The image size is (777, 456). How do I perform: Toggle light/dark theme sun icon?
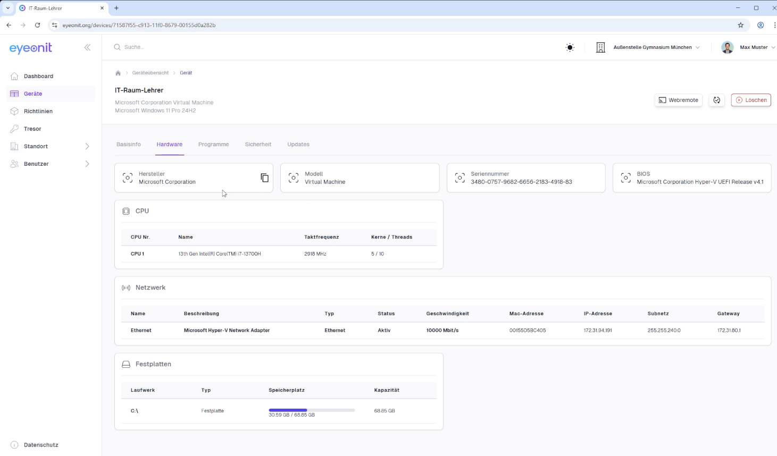coord(570,47)
